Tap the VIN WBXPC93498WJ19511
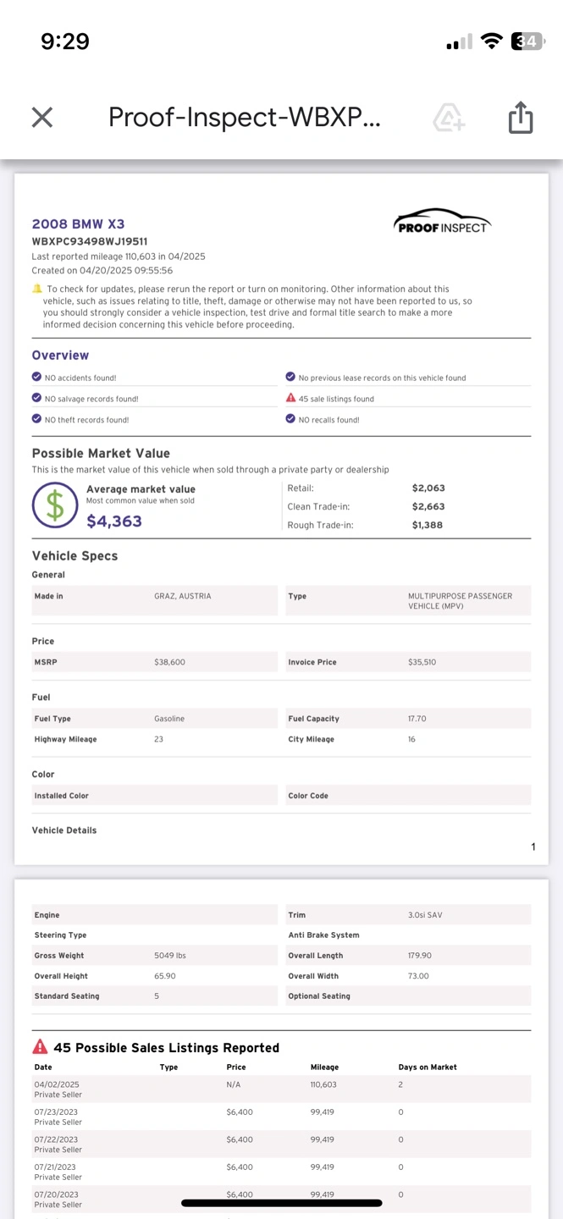The width and height of the screenshot is (563, 1219). point(90,241)
